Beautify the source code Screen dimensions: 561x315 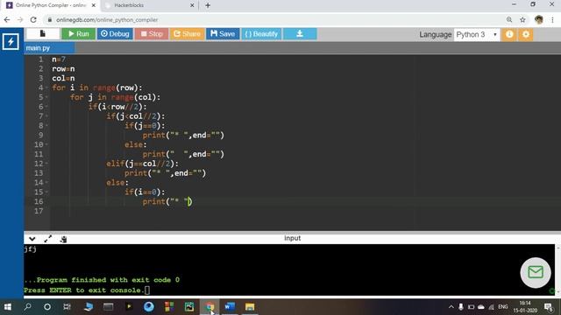261,34
